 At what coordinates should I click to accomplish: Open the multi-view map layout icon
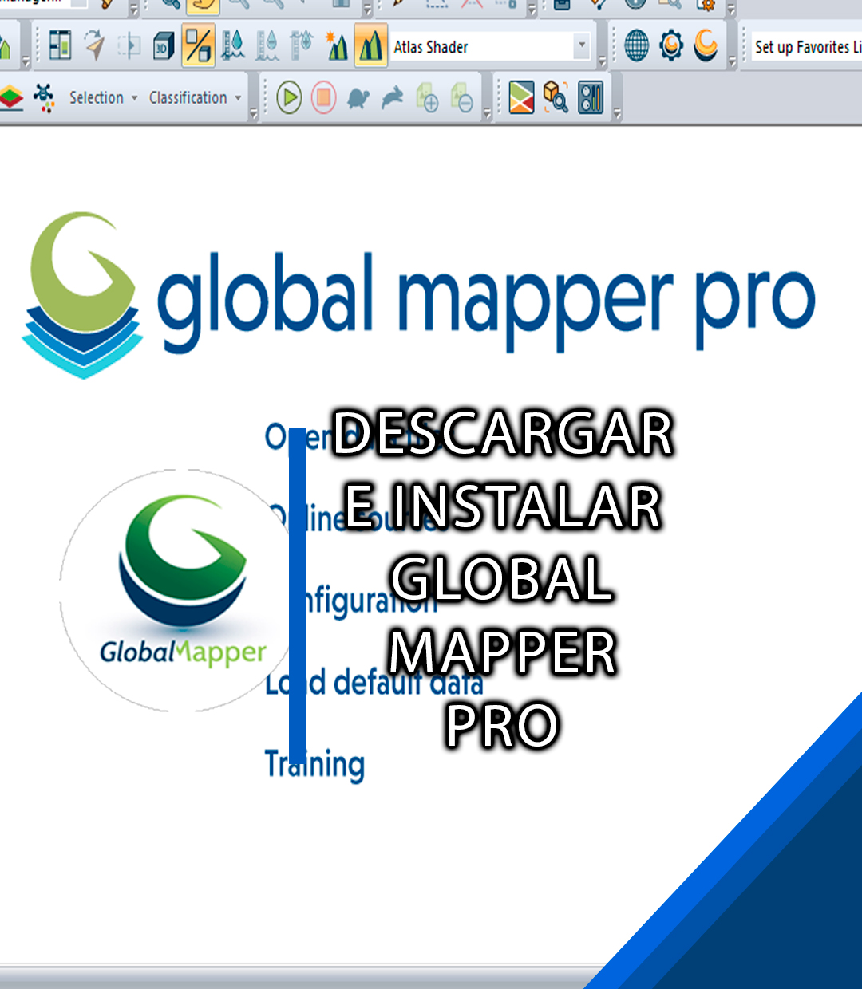click(x=60, y=45)
